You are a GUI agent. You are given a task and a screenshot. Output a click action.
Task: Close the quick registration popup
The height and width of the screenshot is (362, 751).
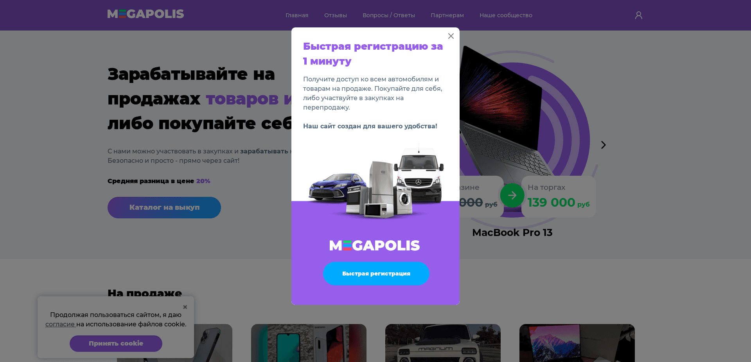click(451, 36)
